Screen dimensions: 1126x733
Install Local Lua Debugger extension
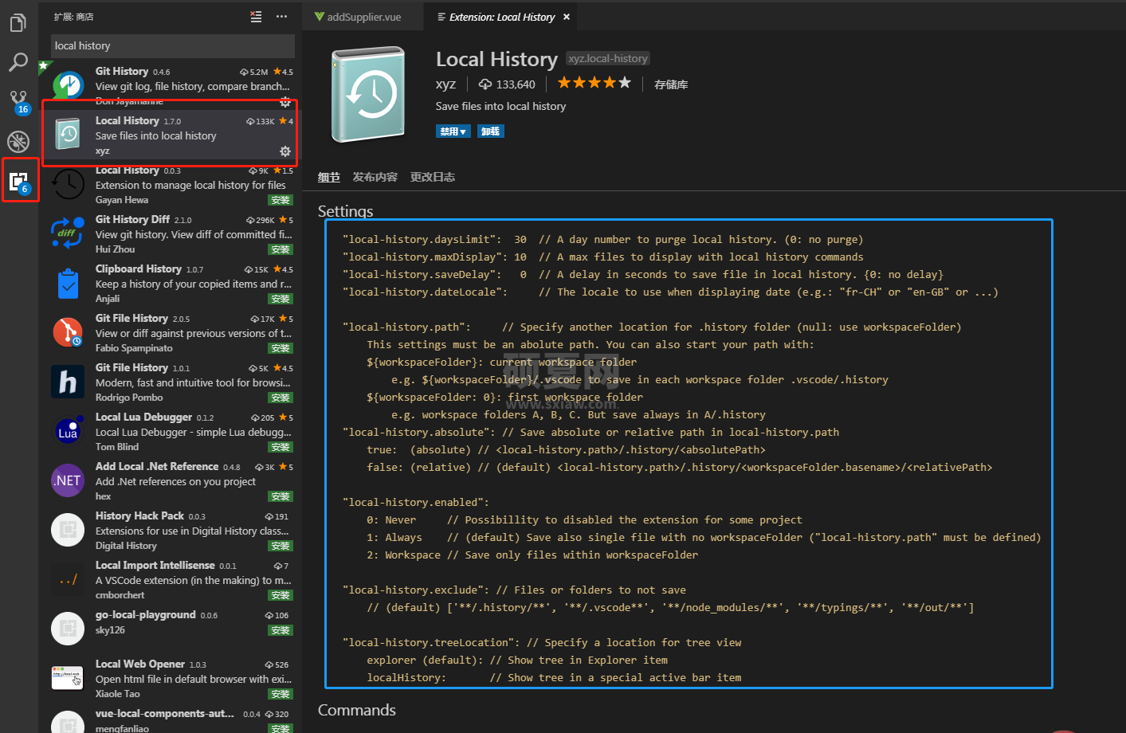coord(281,447)
